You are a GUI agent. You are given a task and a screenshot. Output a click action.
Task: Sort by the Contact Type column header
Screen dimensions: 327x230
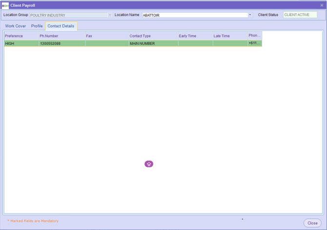pos(153,36)
